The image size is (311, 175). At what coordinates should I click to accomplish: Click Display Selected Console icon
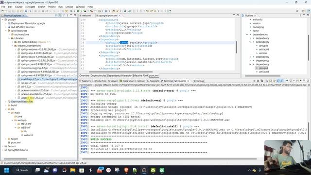[x=291, y=81]
